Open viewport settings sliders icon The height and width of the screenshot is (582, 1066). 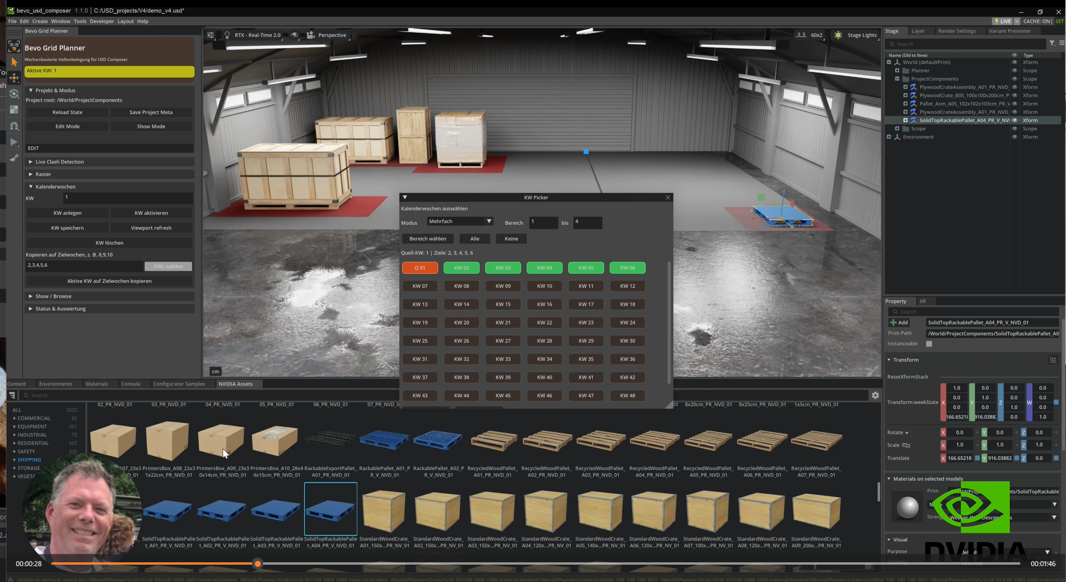[210, 35]
